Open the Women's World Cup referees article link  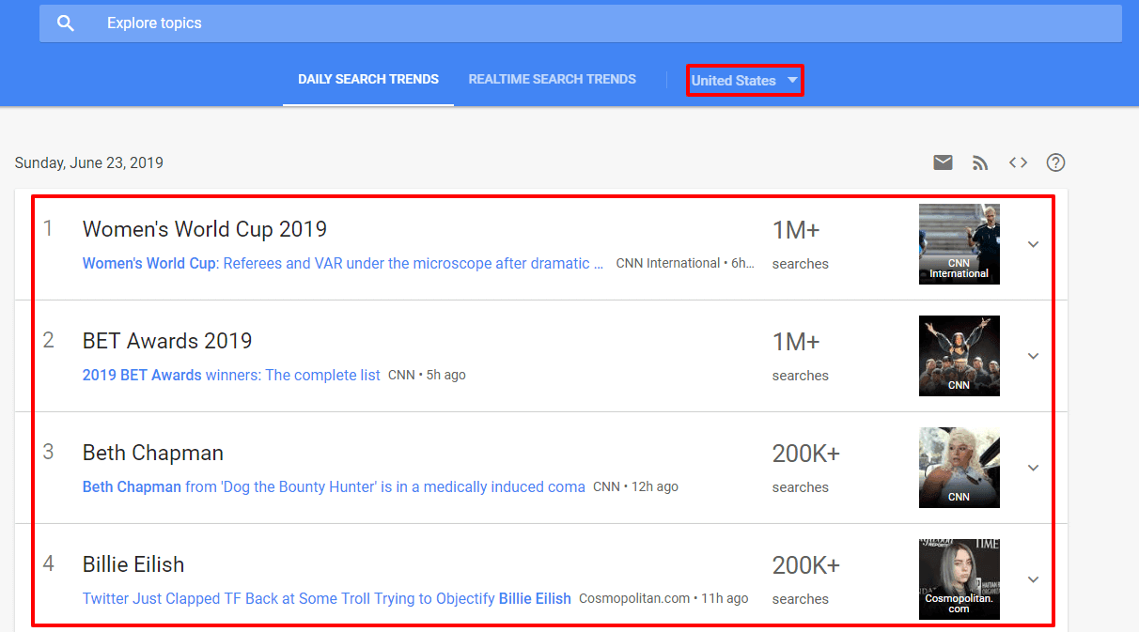pos(342,264)
